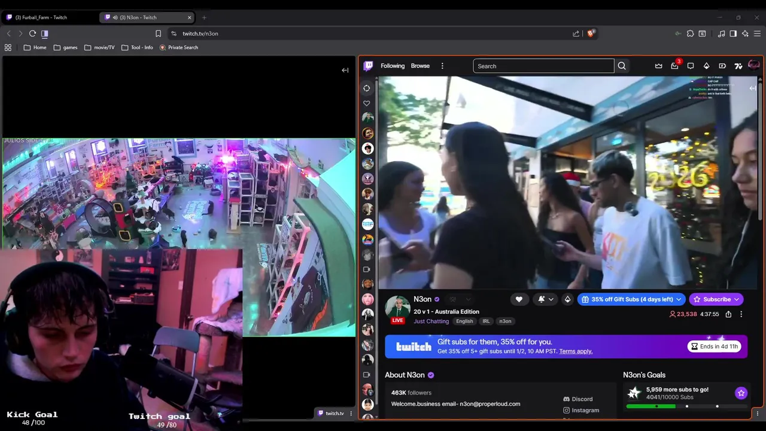Open the Terms apply link

click(x=576, y=351)
